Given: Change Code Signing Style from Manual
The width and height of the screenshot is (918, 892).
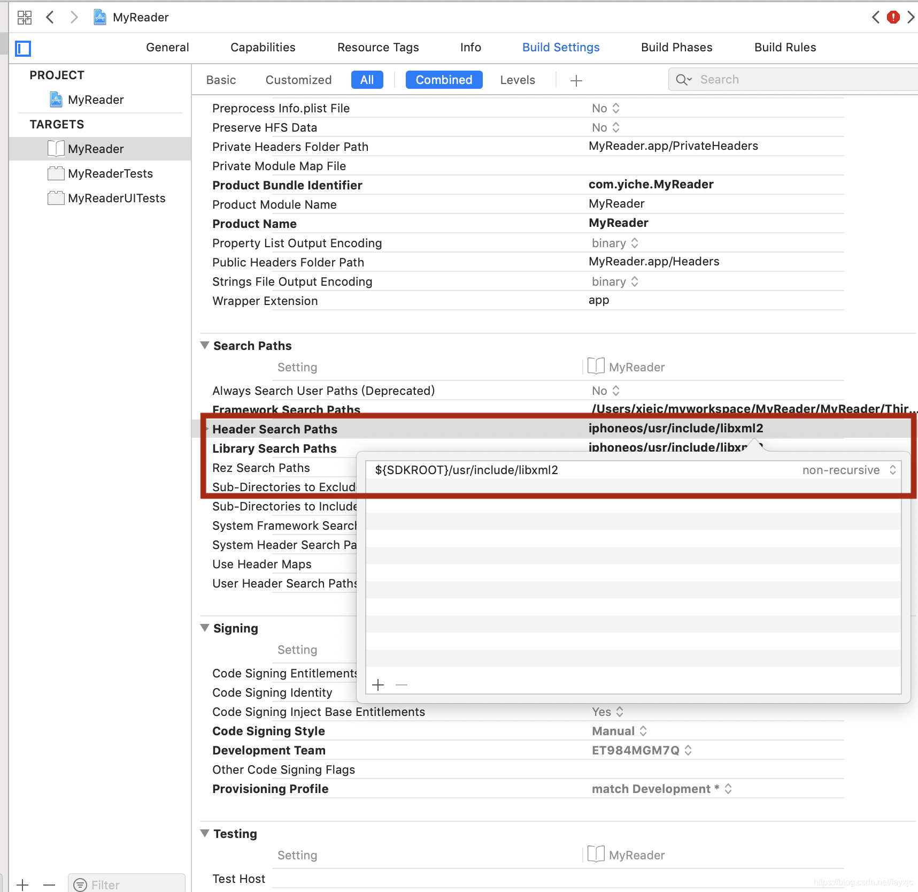Looking at the screenshot, I should click(619, 731).
